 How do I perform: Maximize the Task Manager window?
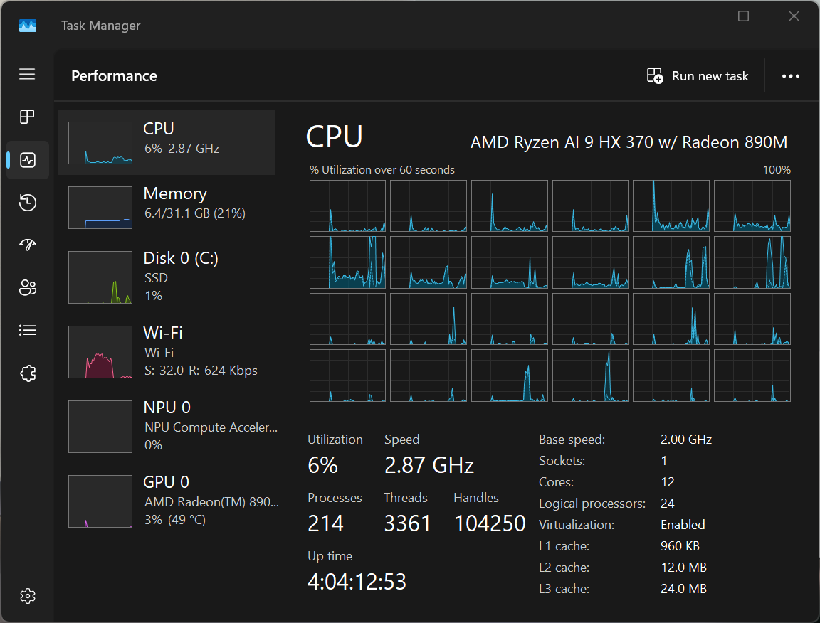[743, 16]
